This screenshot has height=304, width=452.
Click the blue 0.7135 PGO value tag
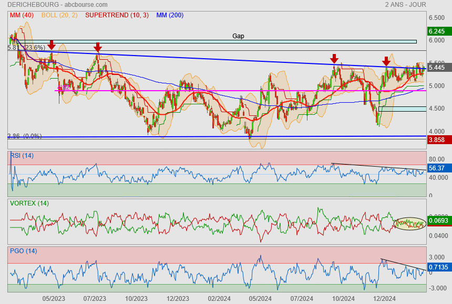[x=439, y=267]
